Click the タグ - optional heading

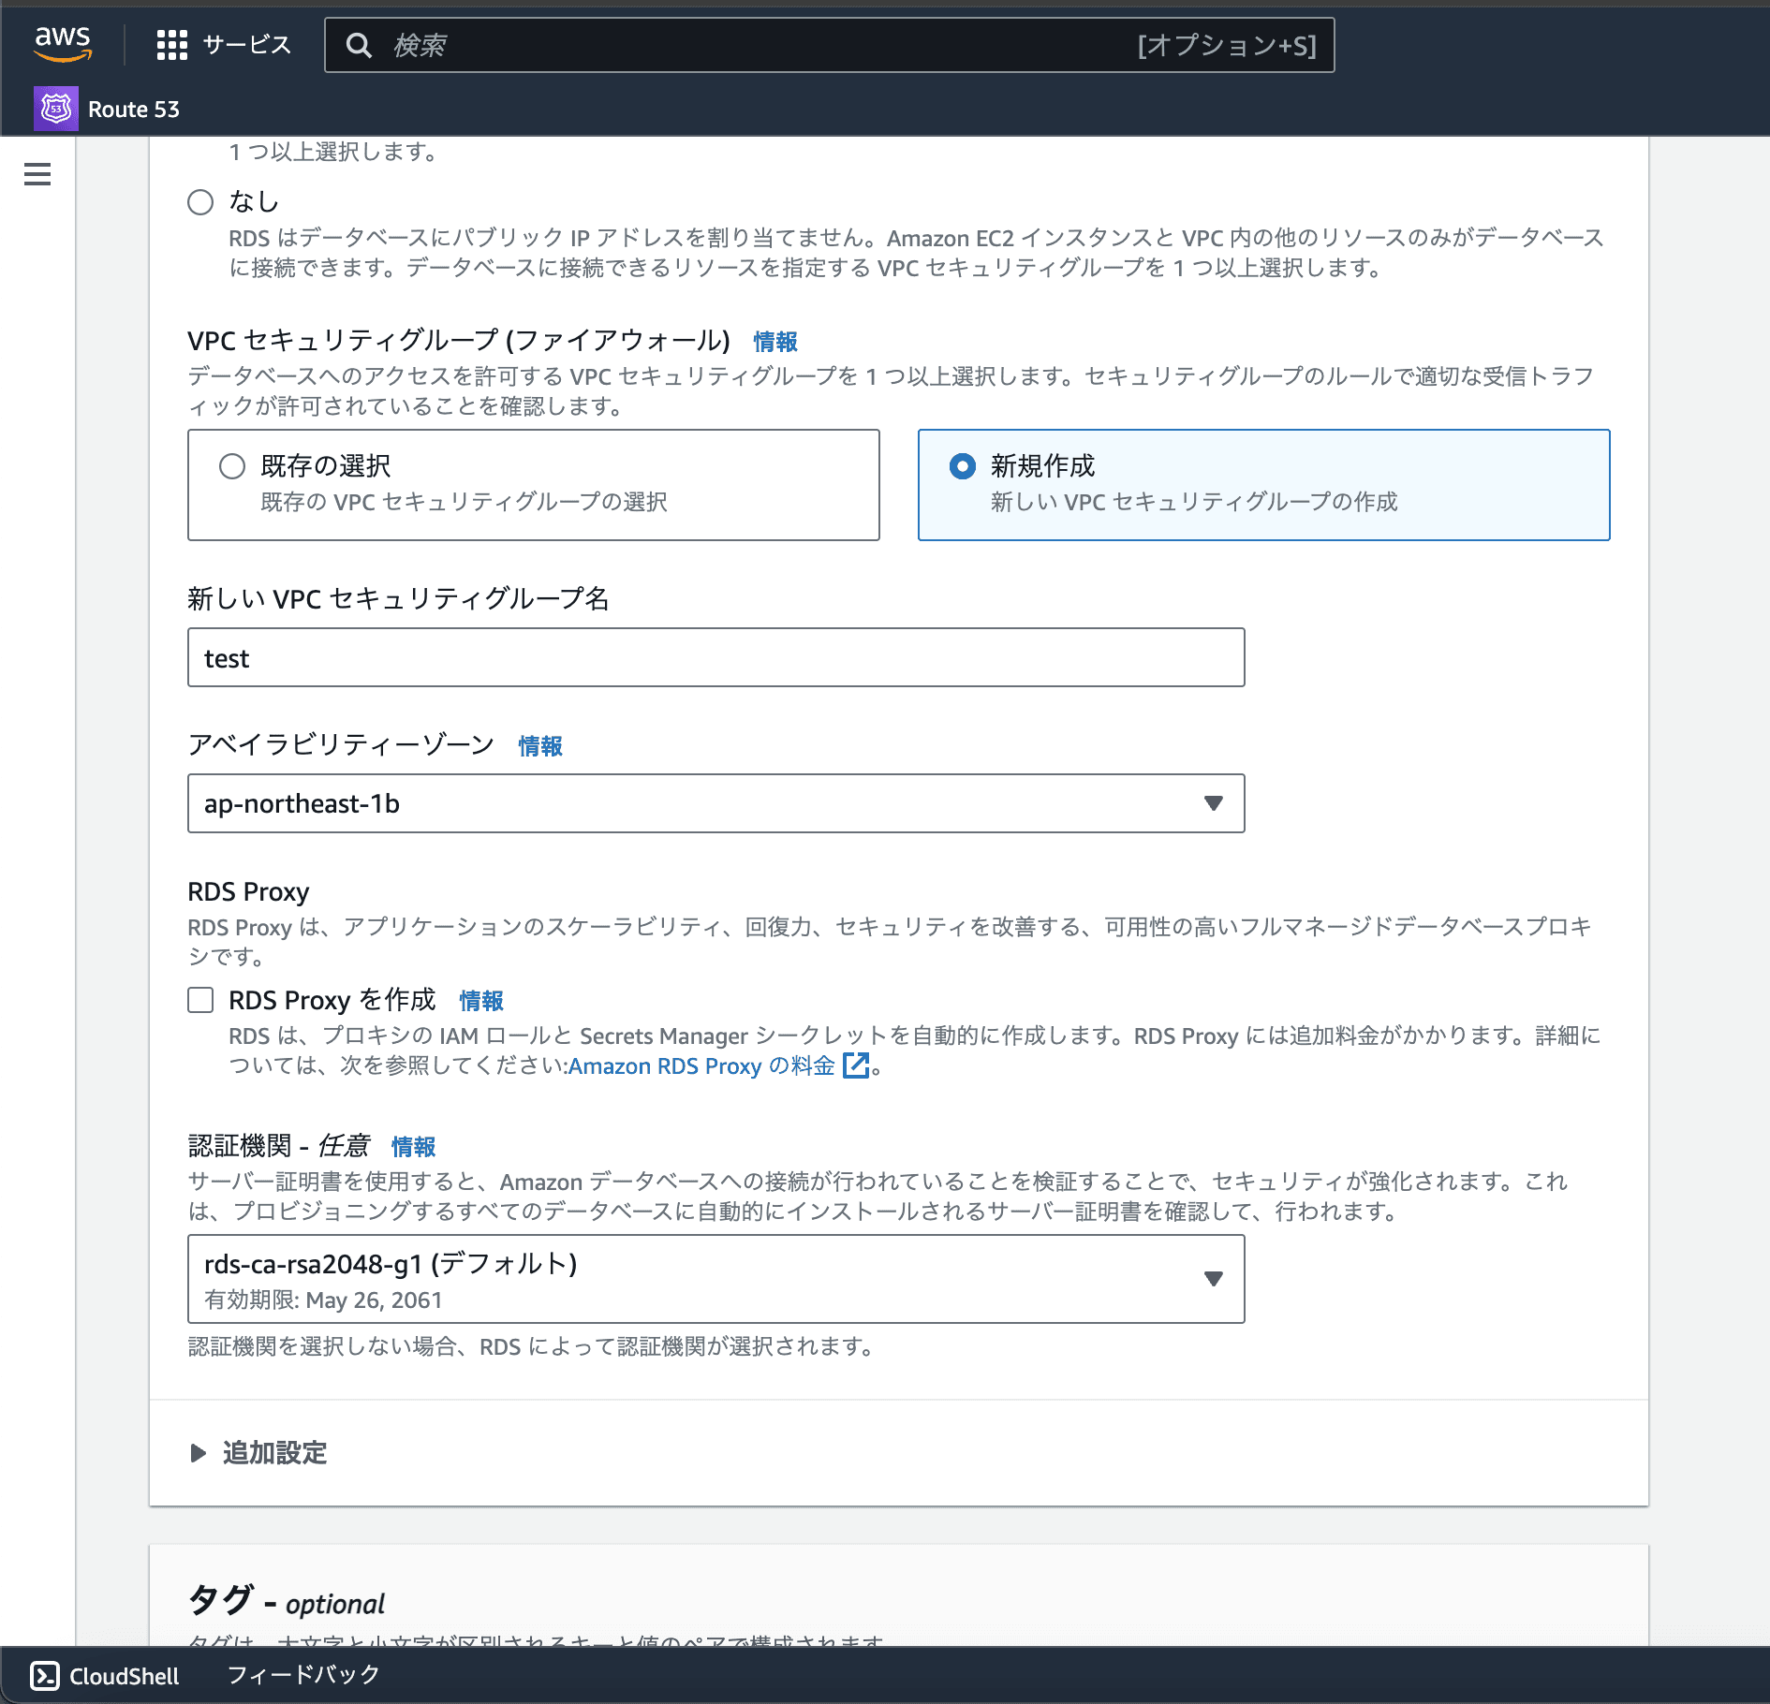pyautogui.click(x=287, y=1600)
